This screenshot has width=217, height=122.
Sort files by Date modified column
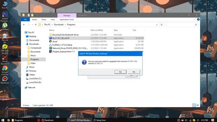[97, 30]
